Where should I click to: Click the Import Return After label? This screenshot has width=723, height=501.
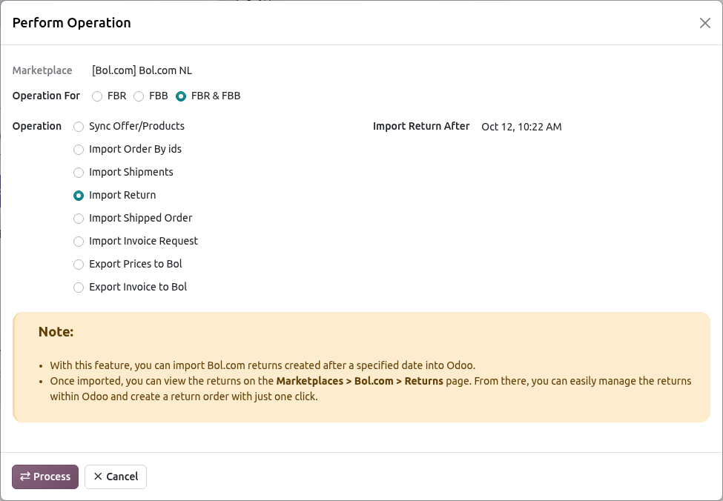click(421, 126)
